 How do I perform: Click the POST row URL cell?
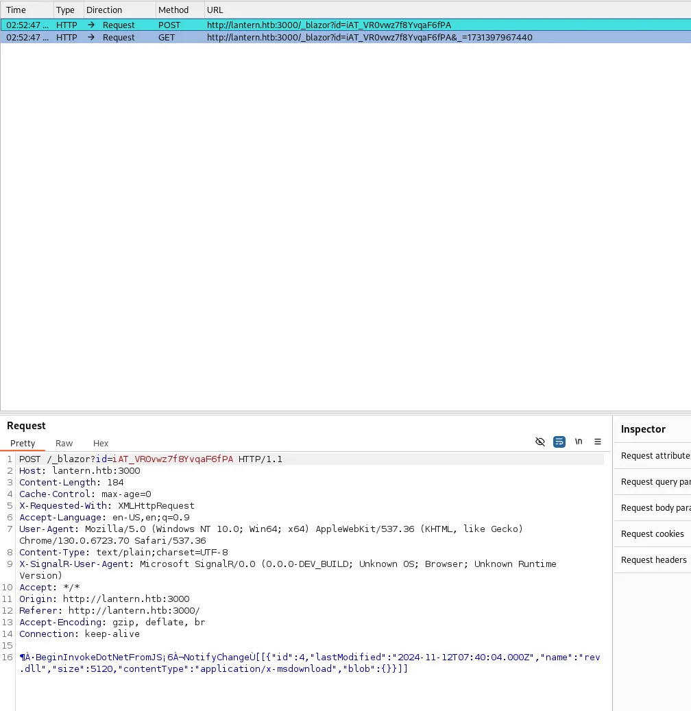(x=329, y=25)
